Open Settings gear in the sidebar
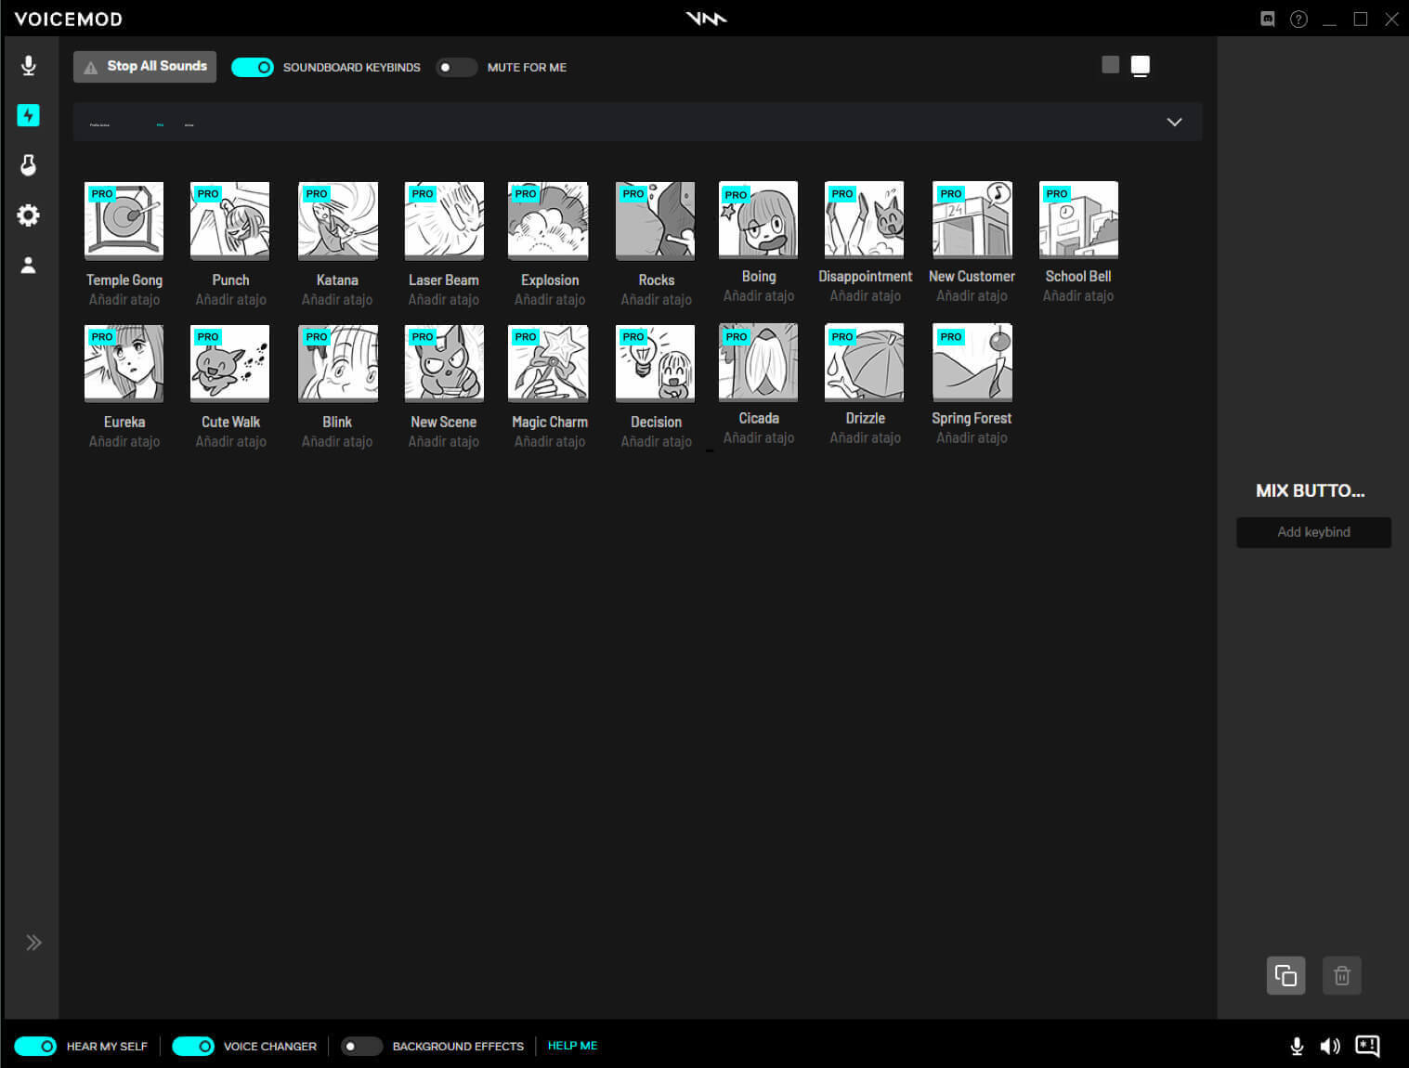Viewport: 1409px width, 1068px height. [29, 215]
